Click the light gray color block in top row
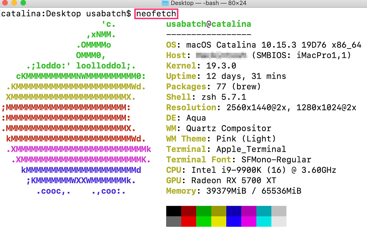Image resolution: width=367 pixels, height=234 pixels. (x=279, y=211)
